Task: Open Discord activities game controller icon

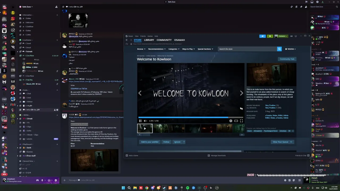Action: [37, 180]
